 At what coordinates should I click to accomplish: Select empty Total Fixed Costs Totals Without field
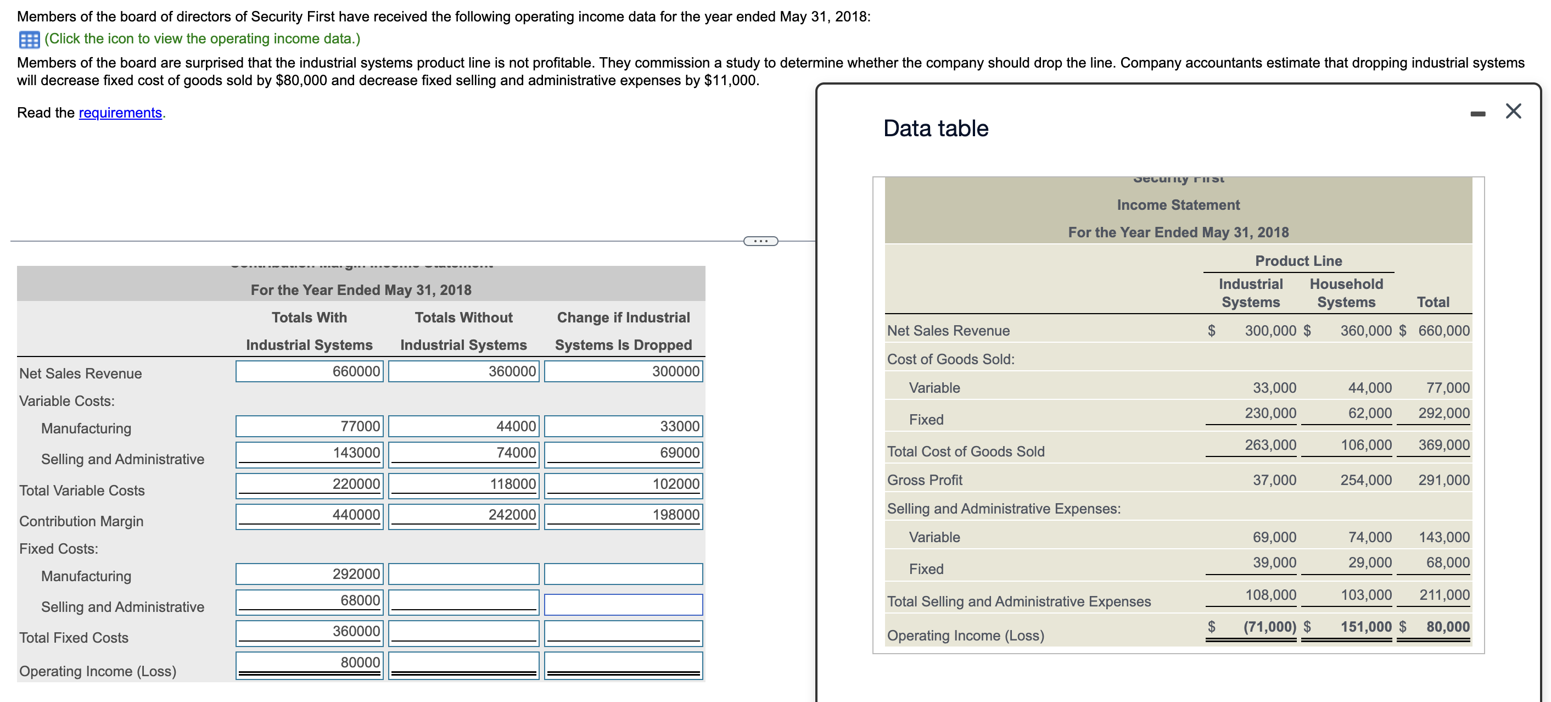(x=463, y=633)
